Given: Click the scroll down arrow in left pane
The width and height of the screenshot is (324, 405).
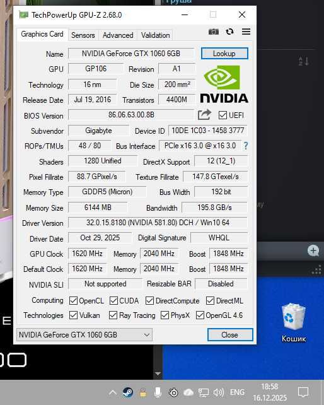Looking at the screenshot, I should click(x=158, y=373).
